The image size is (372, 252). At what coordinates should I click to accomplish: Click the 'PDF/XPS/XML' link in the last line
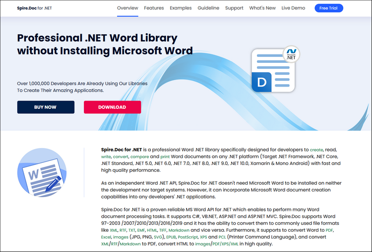[x=225, y=244]
